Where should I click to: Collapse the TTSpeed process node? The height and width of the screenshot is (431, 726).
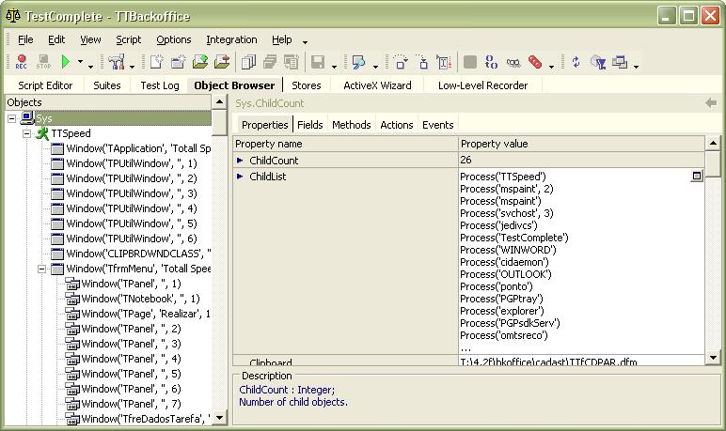tap(27, 133)
